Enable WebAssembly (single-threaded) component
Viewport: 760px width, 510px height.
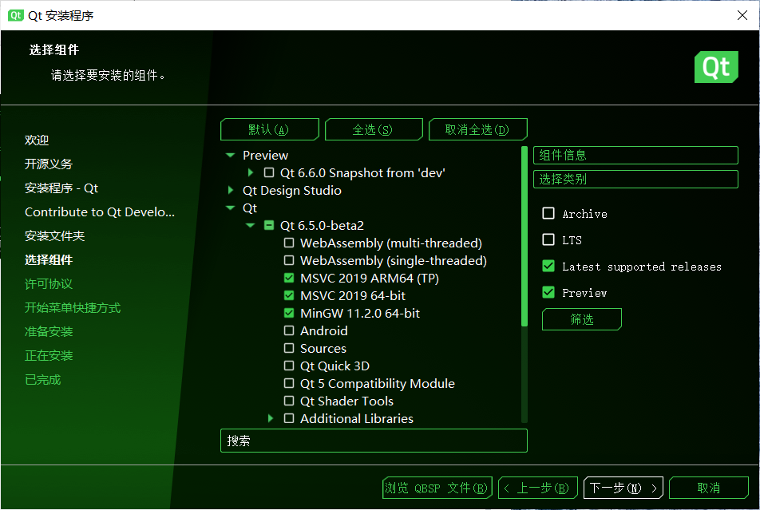289,260
